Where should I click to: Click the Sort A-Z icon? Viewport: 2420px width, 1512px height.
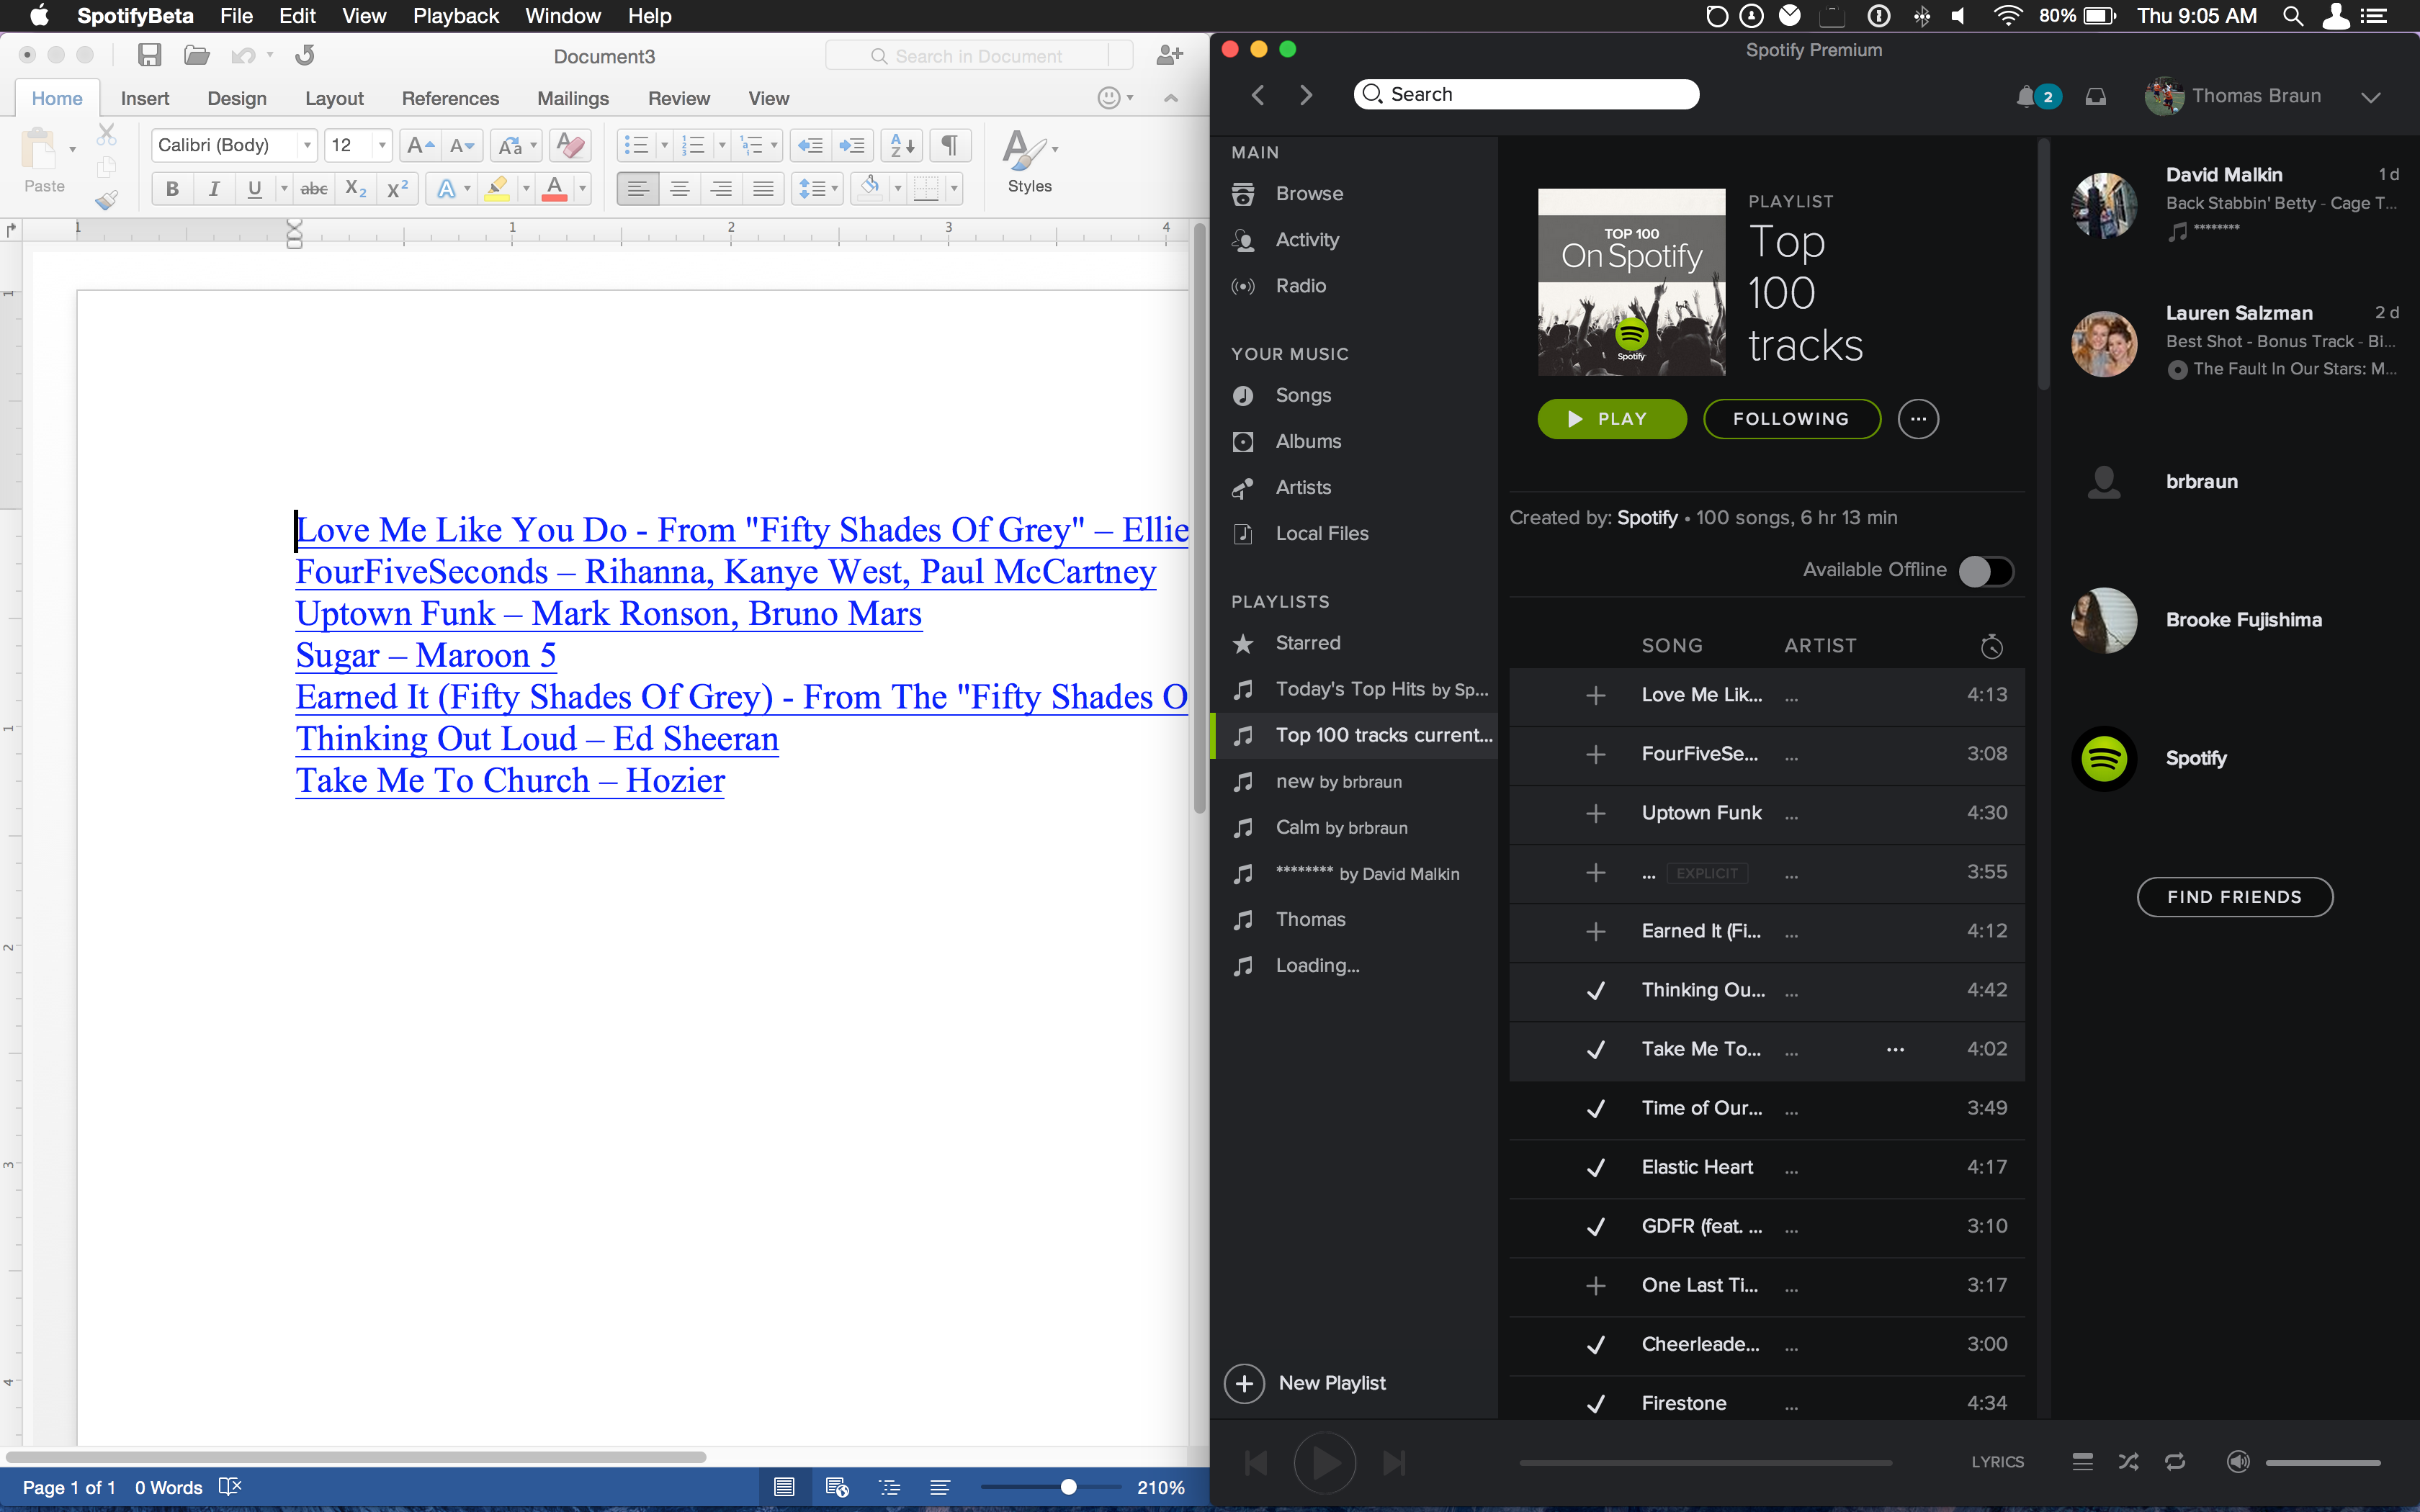click(x=902, y=146)
